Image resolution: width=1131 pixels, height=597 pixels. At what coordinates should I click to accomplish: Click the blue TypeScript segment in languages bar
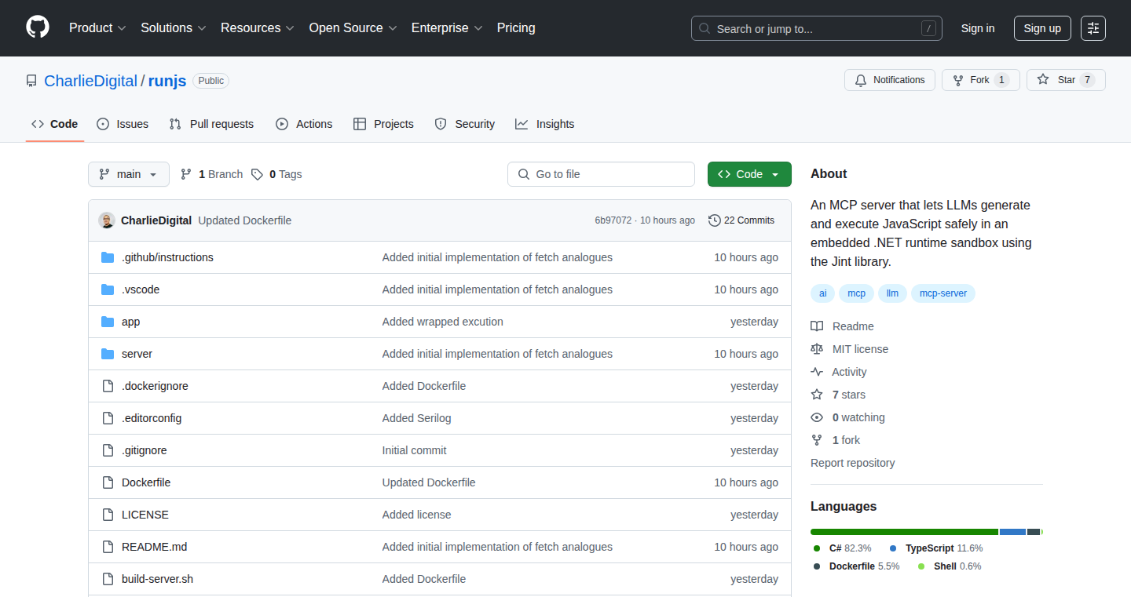click(x=1012, y=532)
